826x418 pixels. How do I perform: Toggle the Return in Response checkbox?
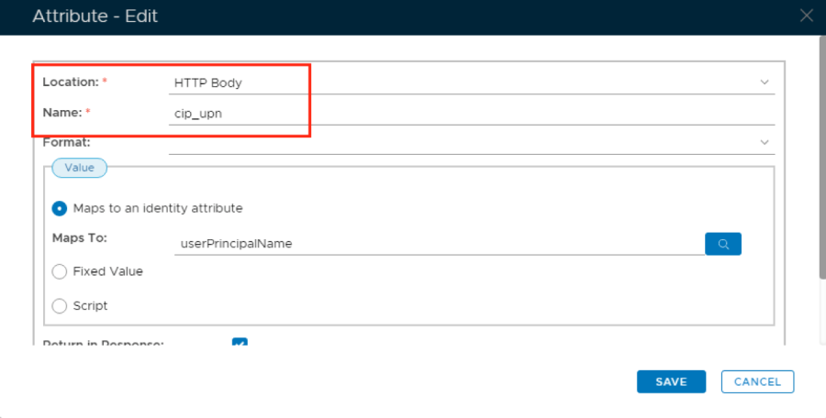(240, 344)
